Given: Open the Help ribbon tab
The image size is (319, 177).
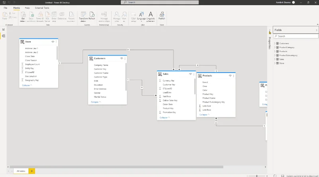Looking at the screenshot, I should pyautogui.click(x=27, y=8).
